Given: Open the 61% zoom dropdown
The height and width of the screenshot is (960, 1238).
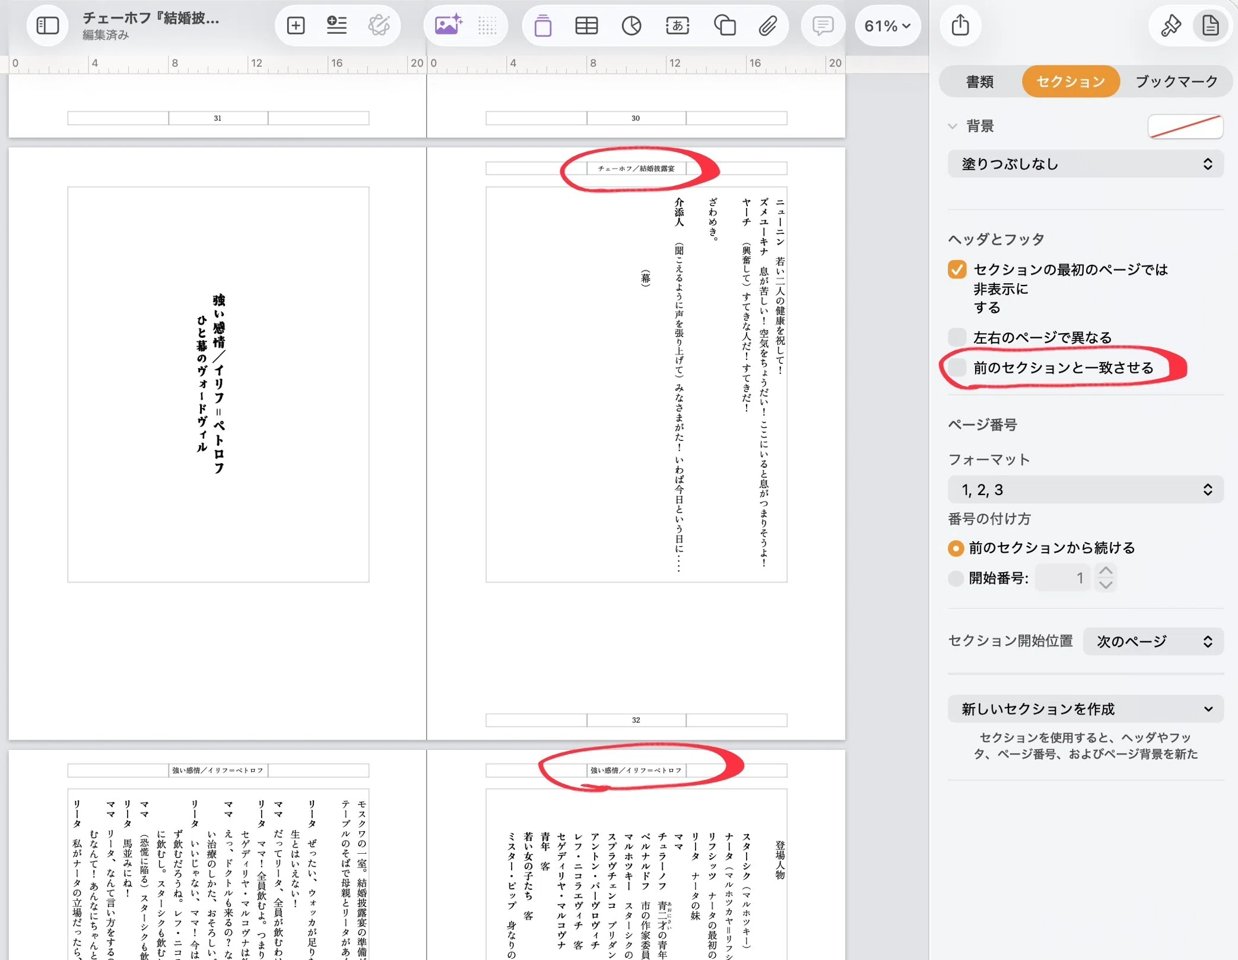Looking at the screenshot, I should click(x=887, y=26).
